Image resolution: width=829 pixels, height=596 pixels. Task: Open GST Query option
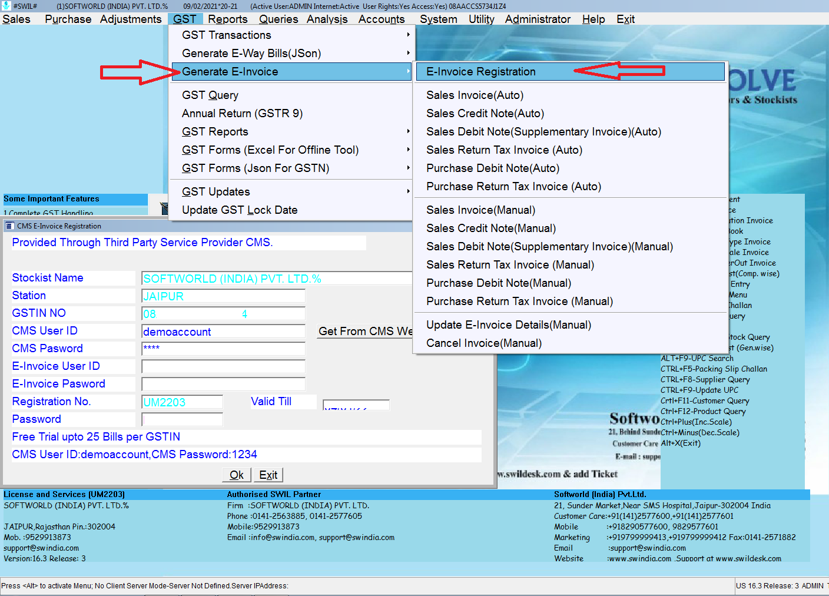[x=292, y=95]
